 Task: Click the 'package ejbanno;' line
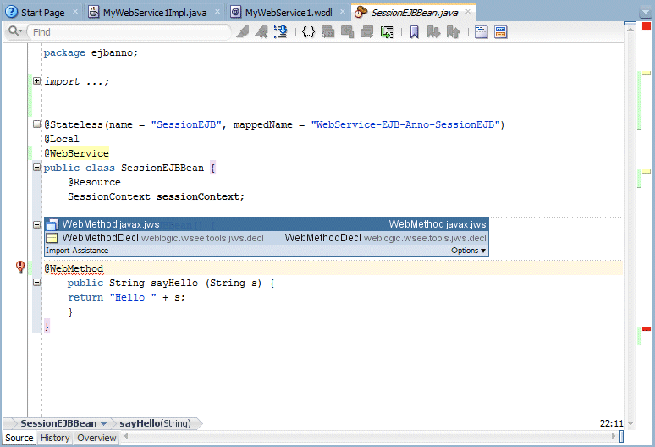pos(91,52)
